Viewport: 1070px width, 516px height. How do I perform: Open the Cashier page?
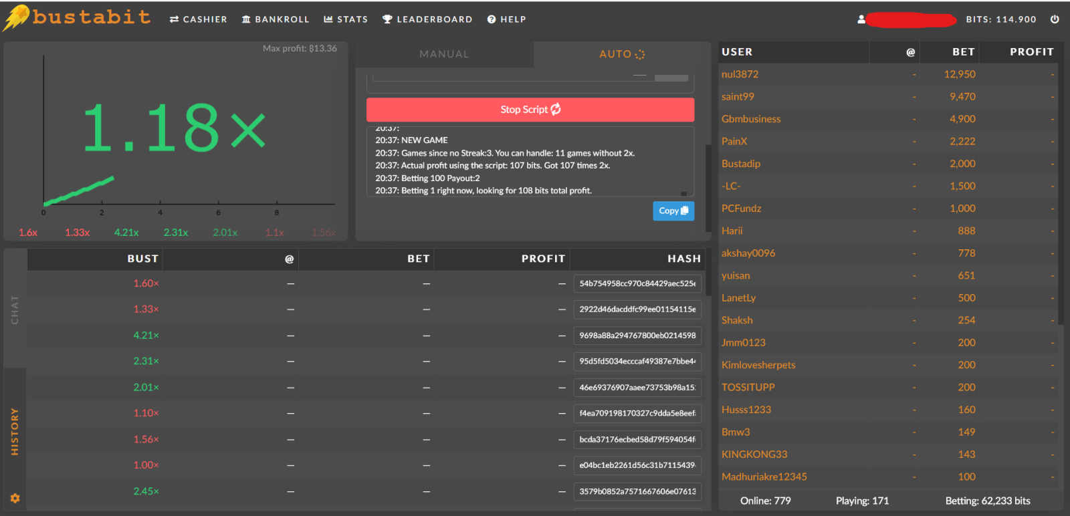point(198,19)
